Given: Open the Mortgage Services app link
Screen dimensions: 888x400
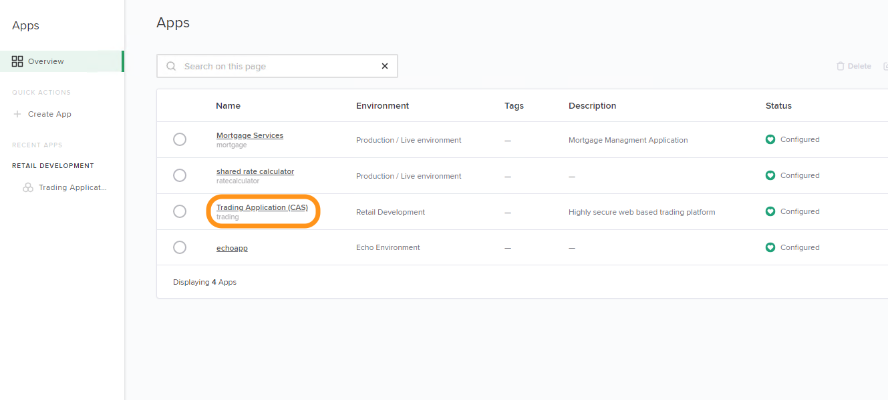Looking at the screenshot, I should pyautogui.click(x=250, y=135).
